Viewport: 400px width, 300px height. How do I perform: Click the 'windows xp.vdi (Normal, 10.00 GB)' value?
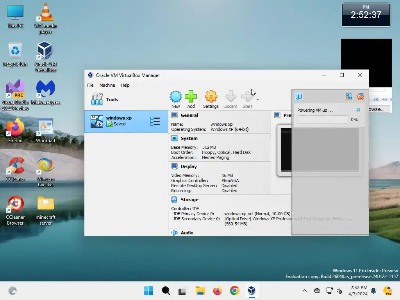(257, 214)
